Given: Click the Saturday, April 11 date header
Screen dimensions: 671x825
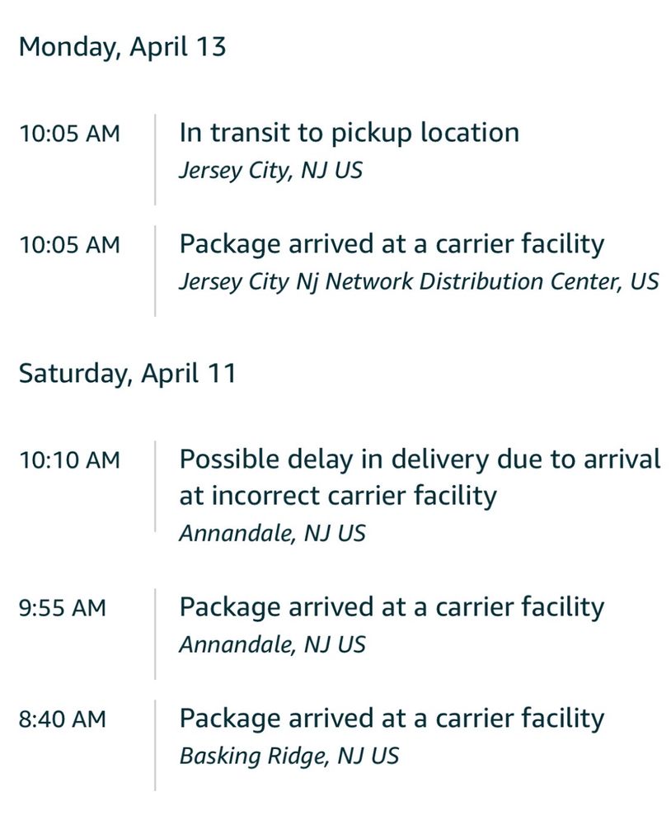Looking at the screenshot, I should 127,373.
